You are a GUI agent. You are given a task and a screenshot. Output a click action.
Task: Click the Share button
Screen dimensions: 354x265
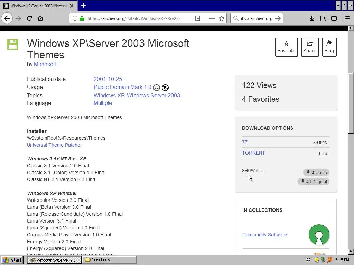(310, 47)
